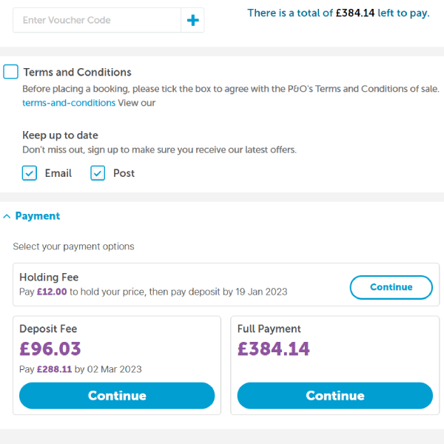
Task: Click the plus icon to add voucher
Action: (192, 21)
